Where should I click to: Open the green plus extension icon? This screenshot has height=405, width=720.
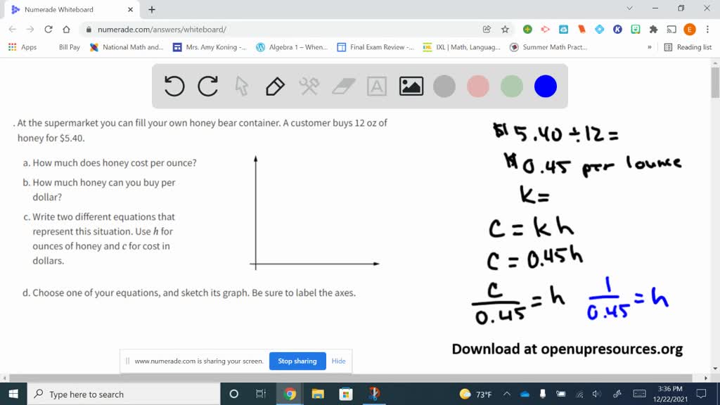[527, 30]
